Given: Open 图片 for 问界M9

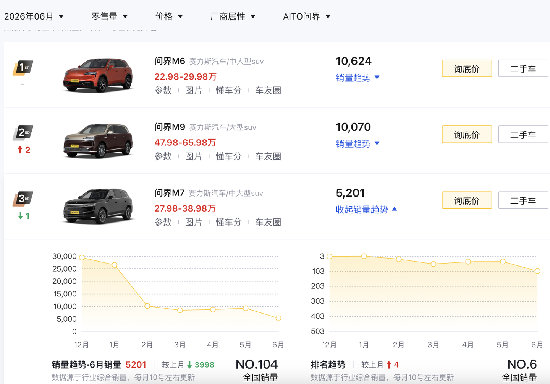Looking at the screenshot, I should (x=193, y=156).
